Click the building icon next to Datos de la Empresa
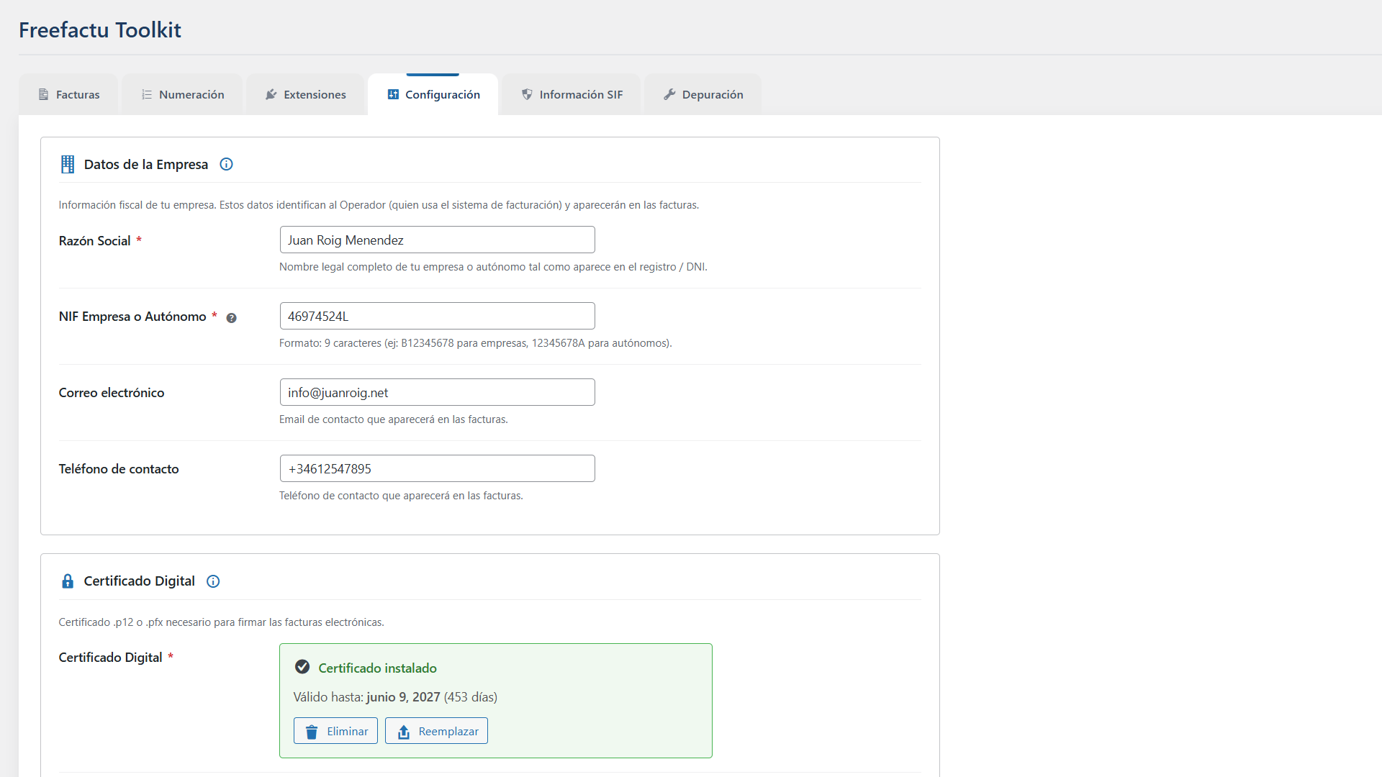Viewport: 1382px width, 777px height. (67, 164)
